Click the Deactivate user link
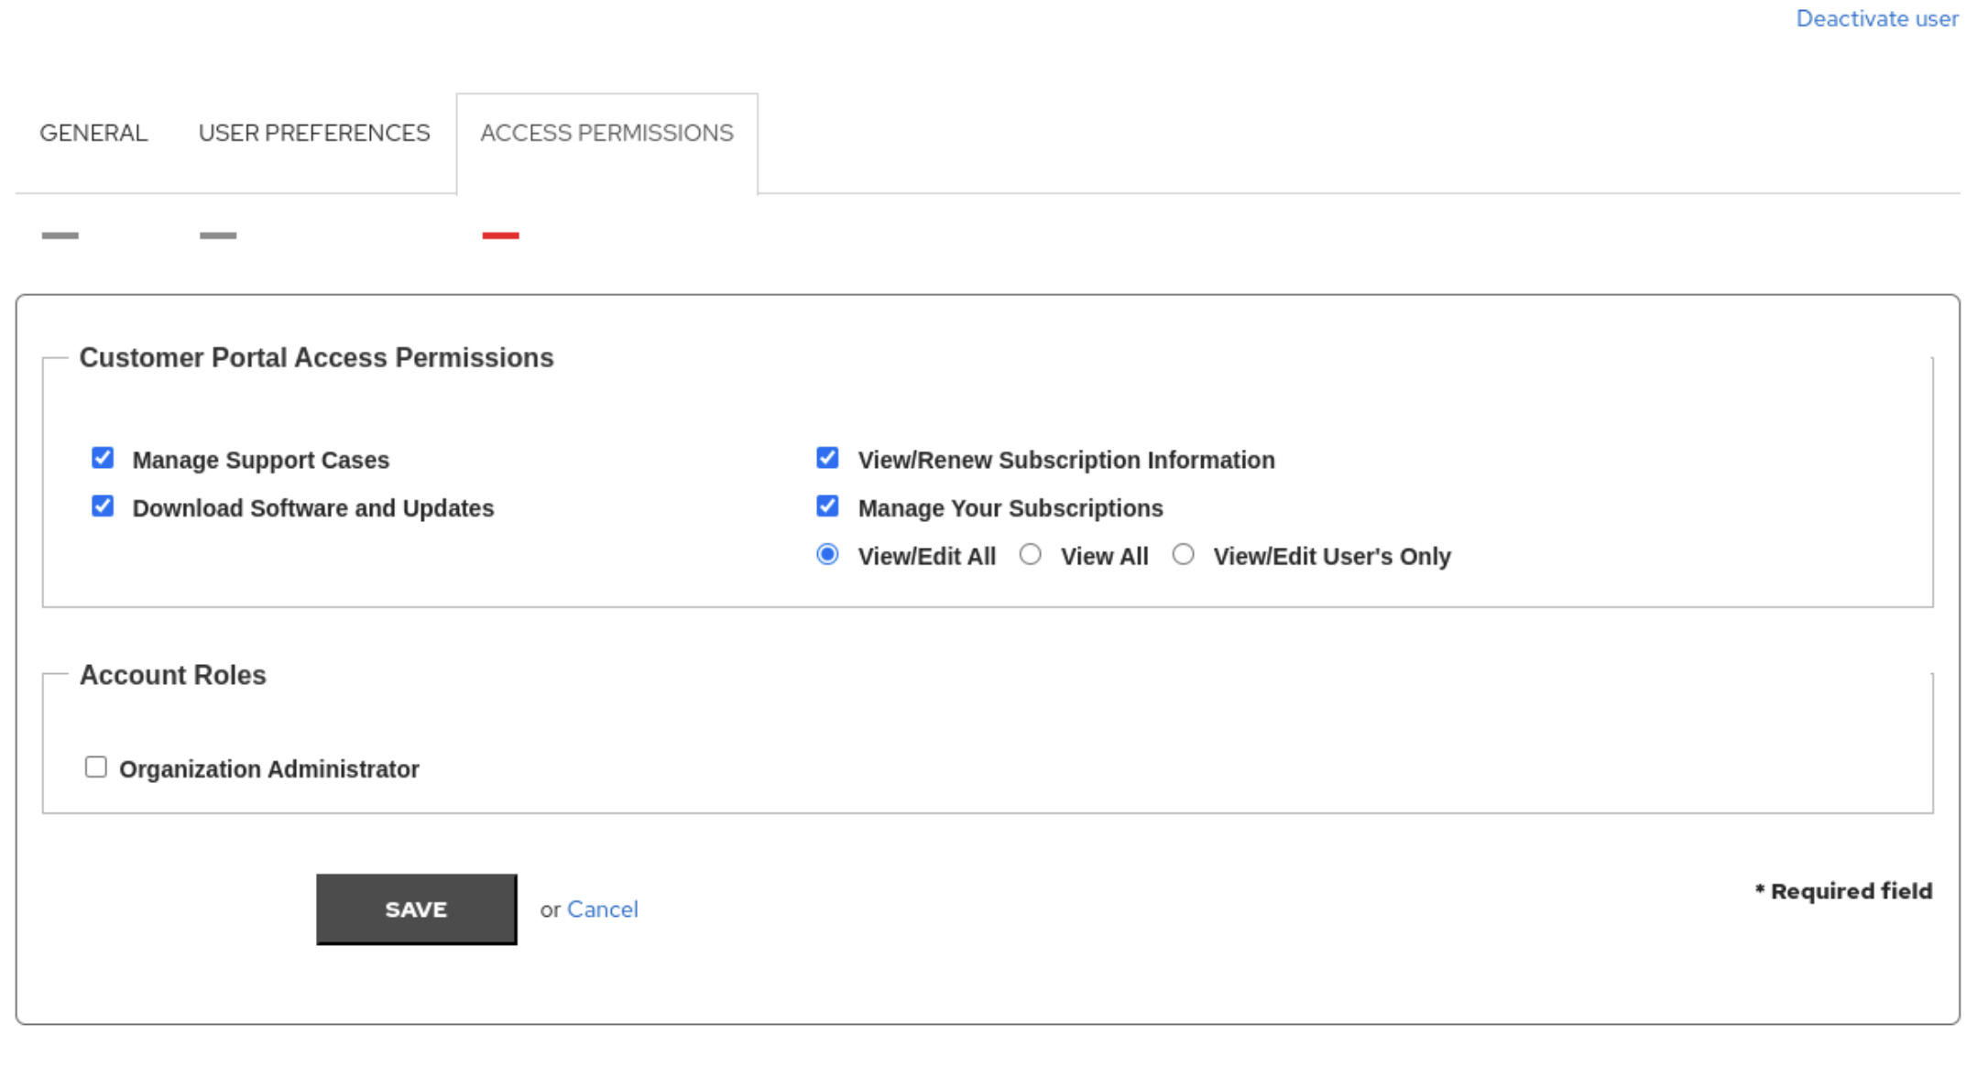Image resolution: width=1988 pixels, height=1066 pixels. [x=1876, y=18]
